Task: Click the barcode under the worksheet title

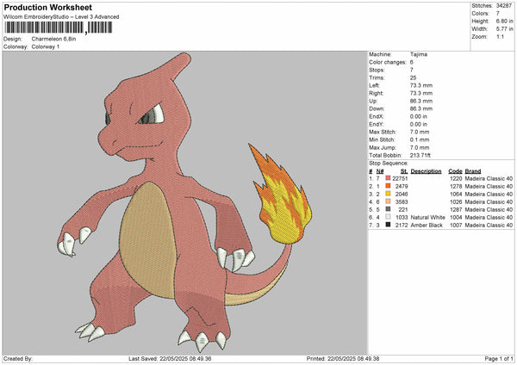Action: [59, 28]
